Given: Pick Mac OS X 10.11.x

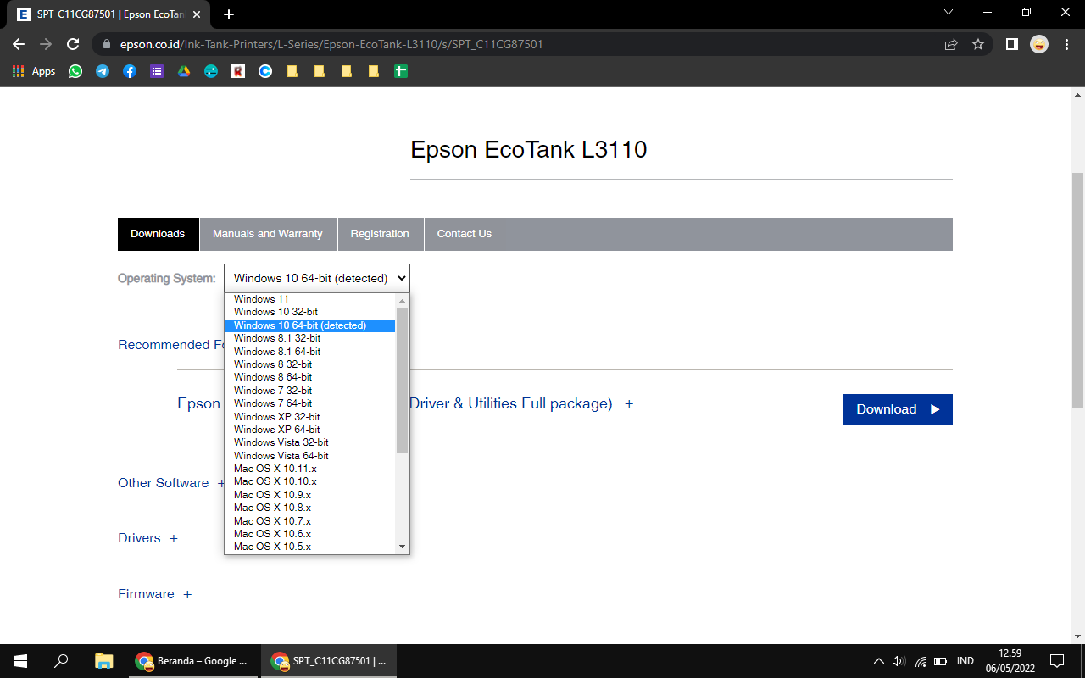Looking at the screenshot, I should click(310, 469).
